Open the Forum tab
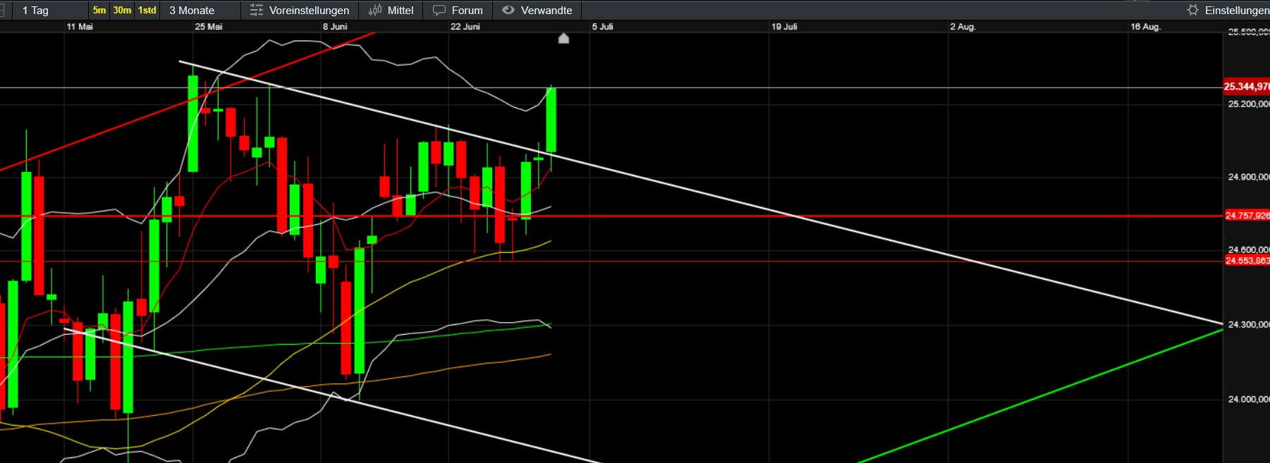Image resolution: width=1270 pixels, height=463 pixels. (458, 11)
